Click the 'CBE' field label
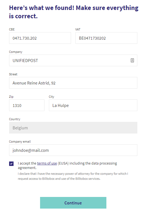The width and height of the screenshot is (147, 218). [12, 29]
